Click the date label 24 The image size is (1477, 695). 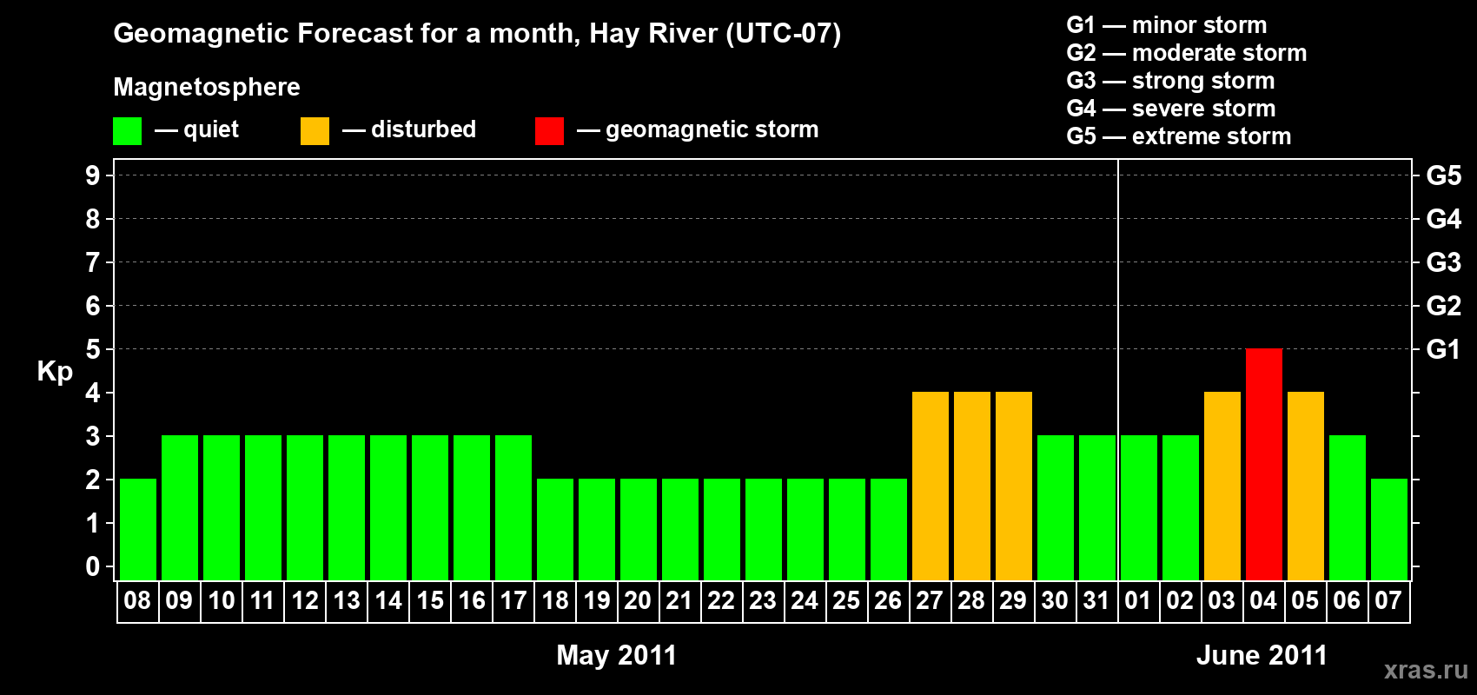[x=805, y=600]
